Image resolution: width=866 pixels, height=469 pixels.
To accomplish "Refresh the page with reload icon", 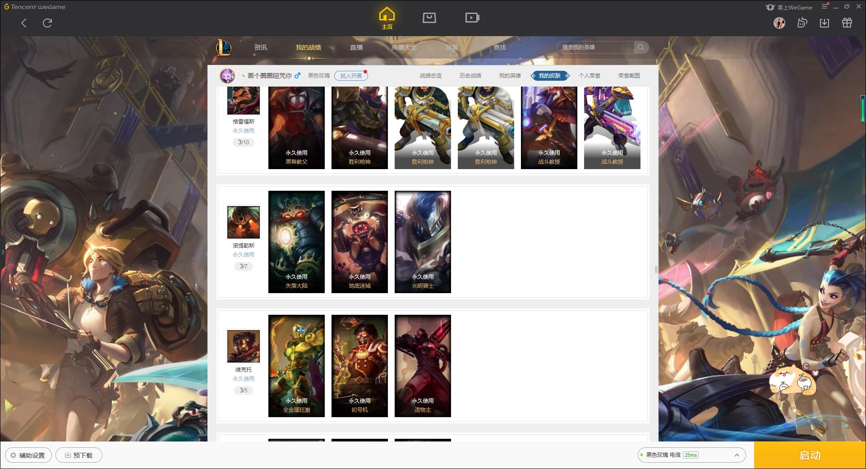I will (x=47, y=23).
